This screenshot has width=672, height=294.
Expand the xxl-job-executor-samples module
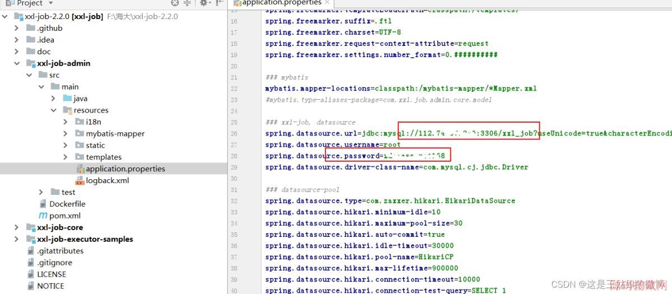point(17,239)
